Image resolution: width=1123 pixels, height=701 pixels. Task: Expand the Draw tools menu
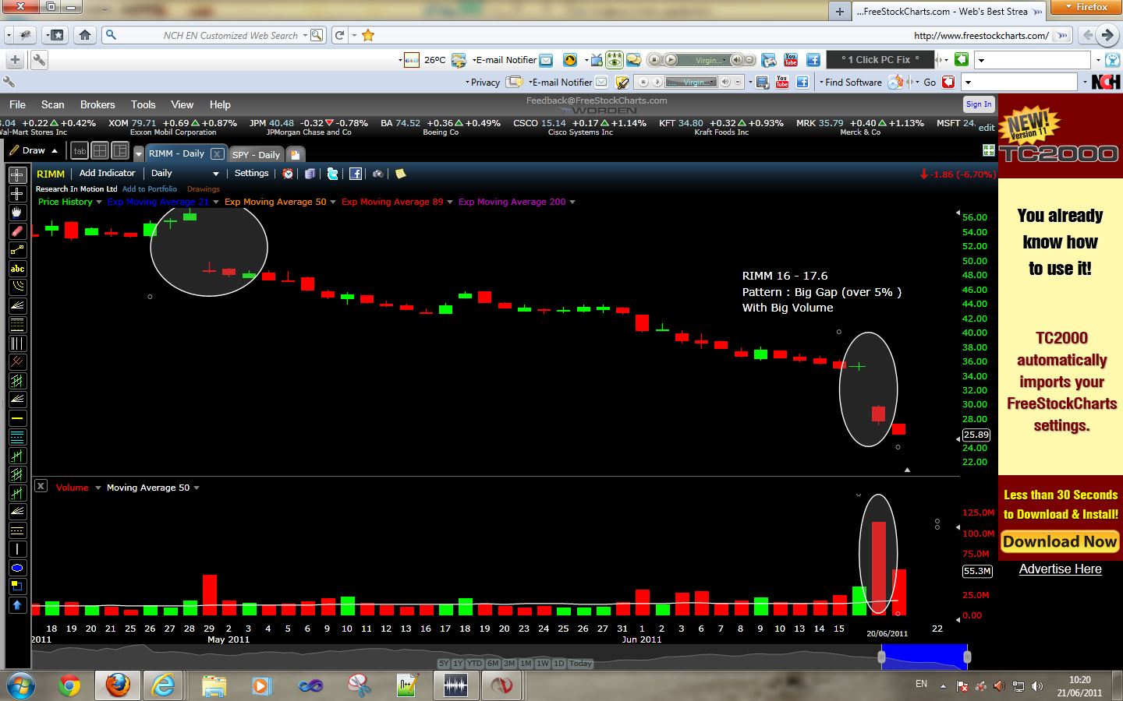pyautogui.click(x=34, y=150)
